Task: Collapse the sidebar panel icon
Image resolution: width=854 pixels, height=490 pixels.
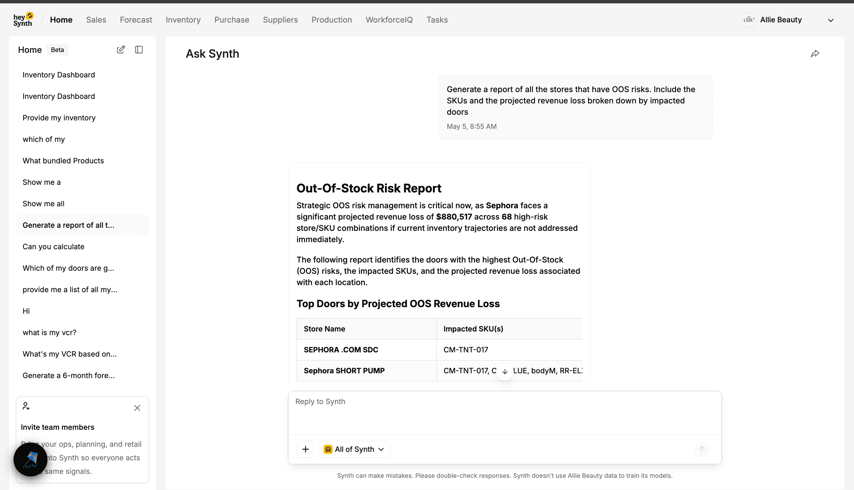Action: tap(139, 49)
